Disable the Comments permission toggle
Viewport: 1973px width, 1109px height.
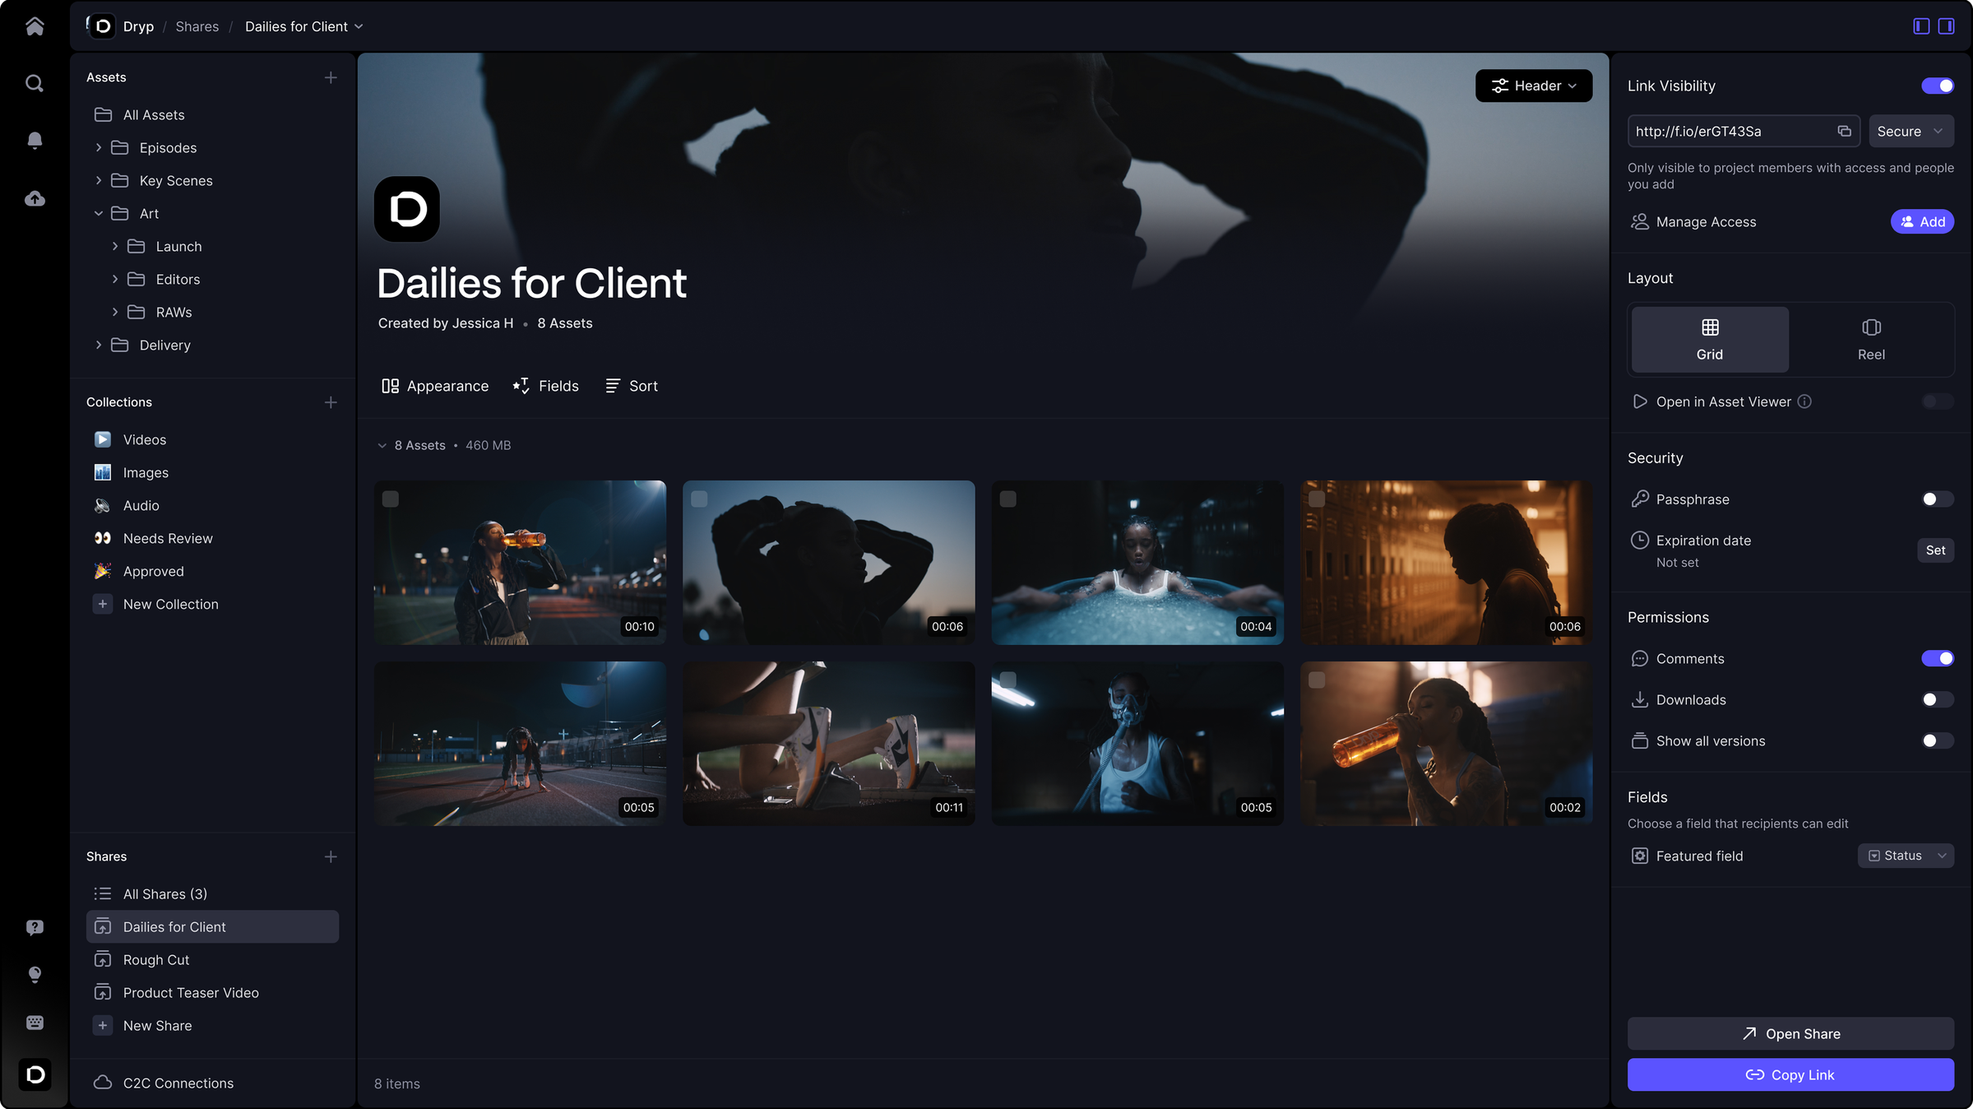(x=1936, y=658)
